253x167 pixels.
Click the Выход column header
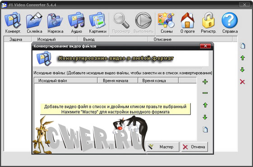[113, 39]
